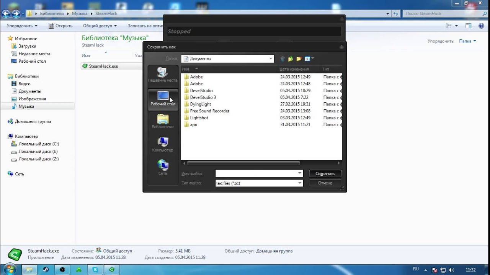The height and width of the screenshot is (275, 490).
Task: Open the arrange-by Папка dropdown
Action: [x=468, y=41]
